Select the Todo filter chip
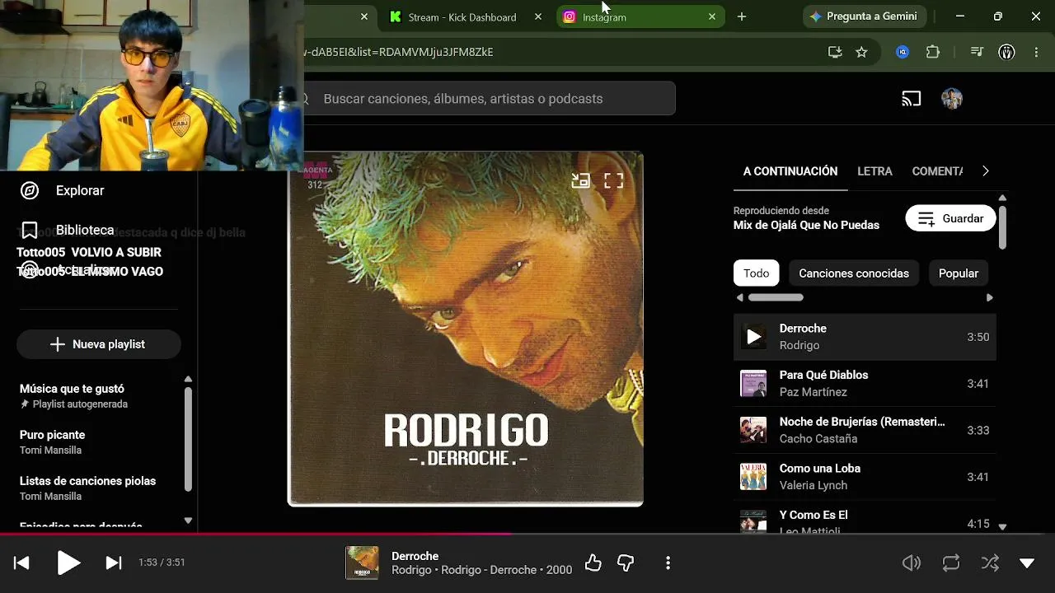 [756, 273]
